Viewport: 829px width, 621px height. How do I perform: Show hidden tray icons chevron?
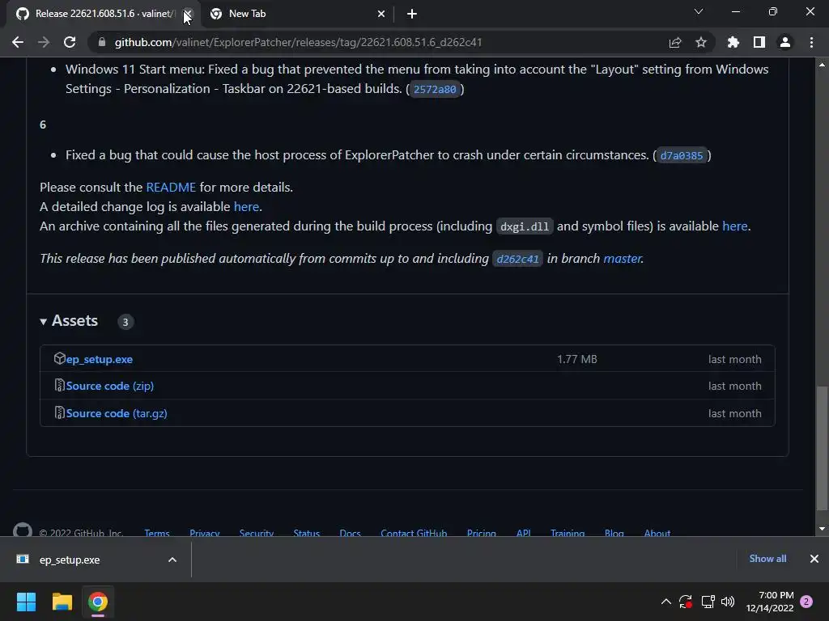pos(666,602)
